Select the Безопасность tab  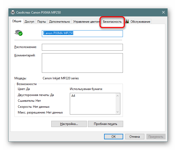point(112,22)
